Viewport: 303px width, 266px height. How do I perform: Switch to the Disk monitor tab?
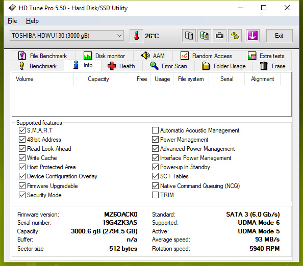pos(105,56)
